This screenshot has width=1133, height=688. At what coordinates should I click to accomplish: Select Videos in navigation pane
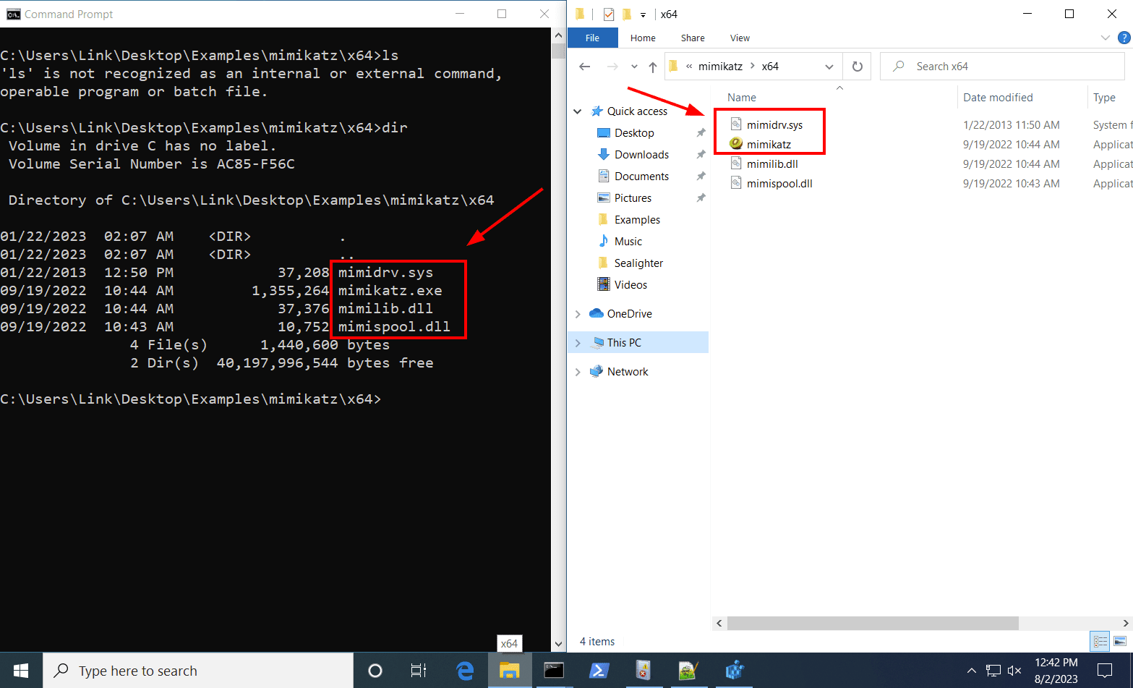pos(630,285)
